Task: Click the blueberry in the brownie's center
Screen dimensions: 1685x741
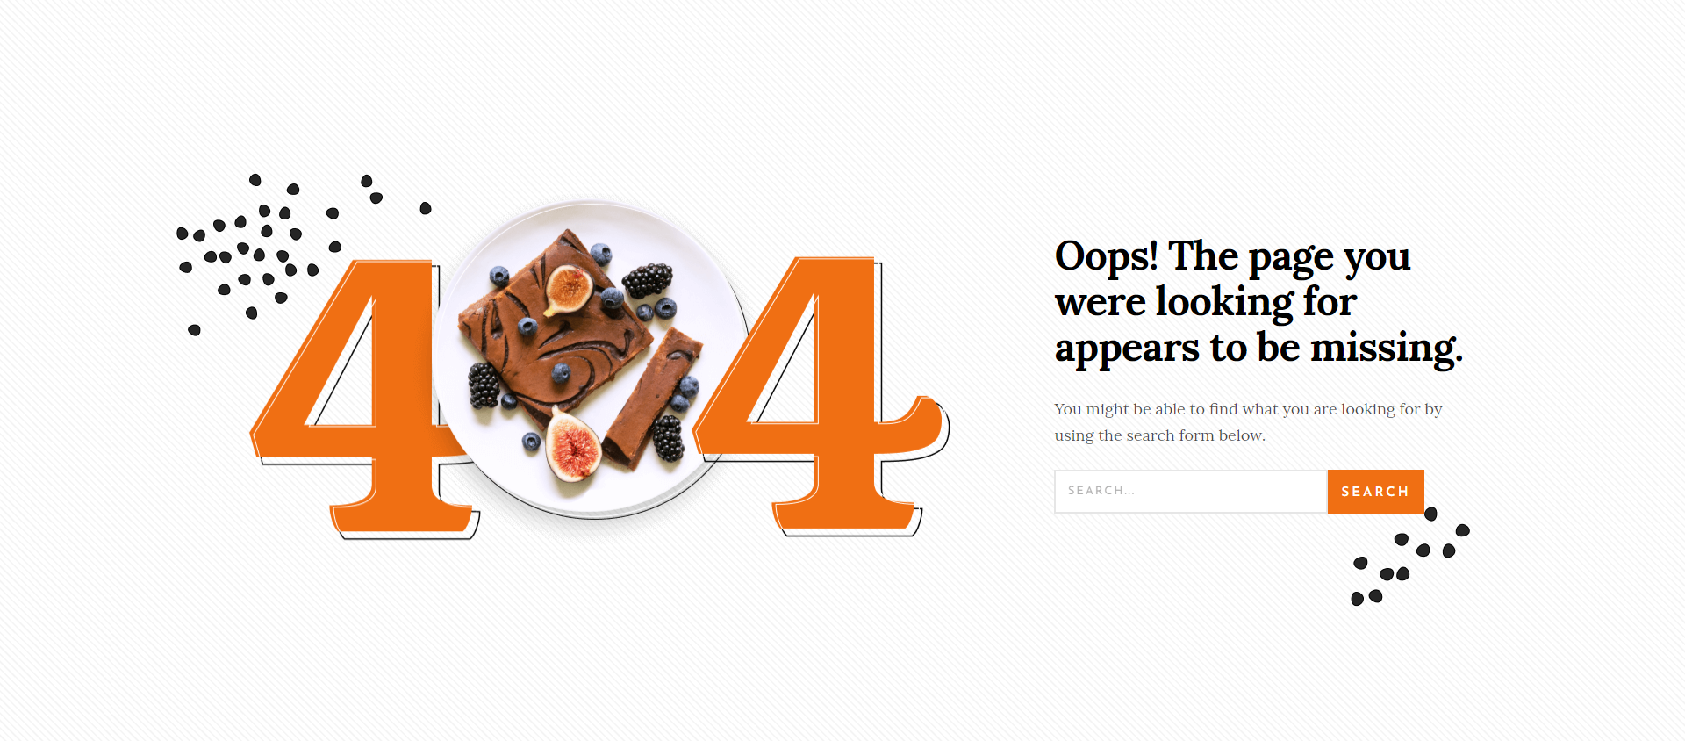Action: (560, 373)
